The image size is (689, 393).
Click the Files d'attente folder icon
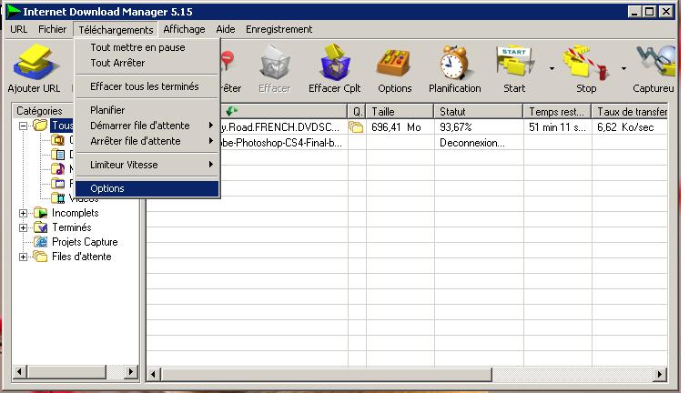coord(40,257)
